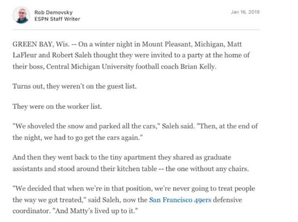Click the "Turns out, they weren't" paragraph

[x=75, y=86]
